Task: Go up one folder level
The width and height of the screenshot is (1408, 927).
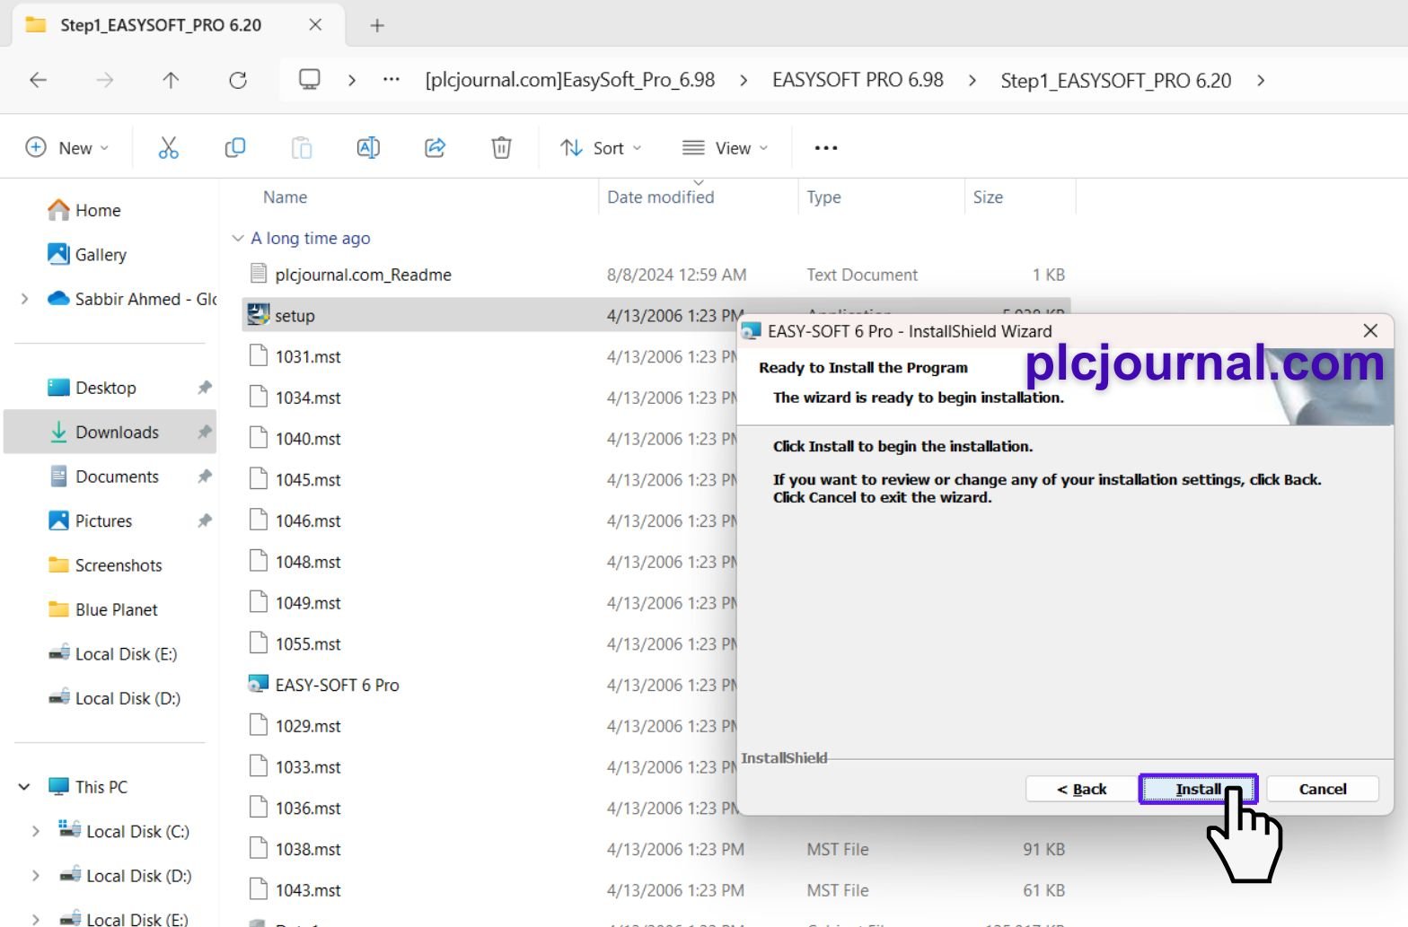Action: 171,80
